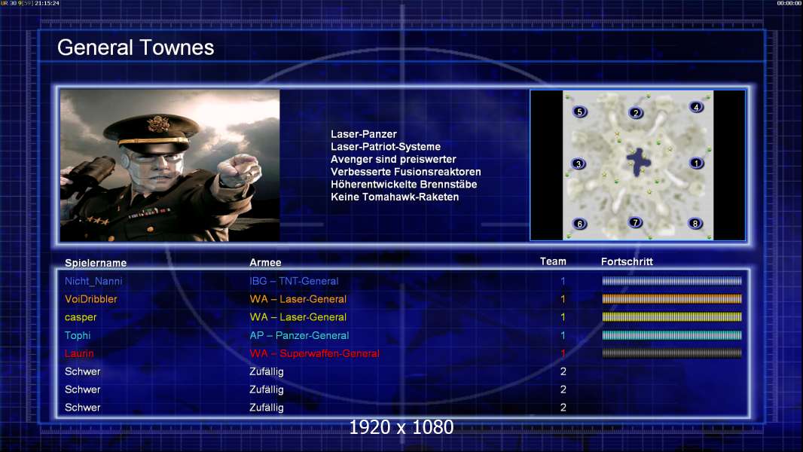Click start position 1 on the map

[x=696, y=163]
